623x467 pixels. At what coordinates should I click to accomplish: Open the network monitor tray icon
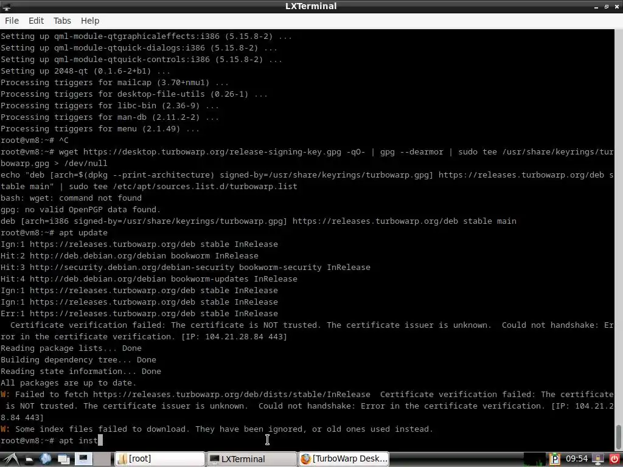(599, 460)
